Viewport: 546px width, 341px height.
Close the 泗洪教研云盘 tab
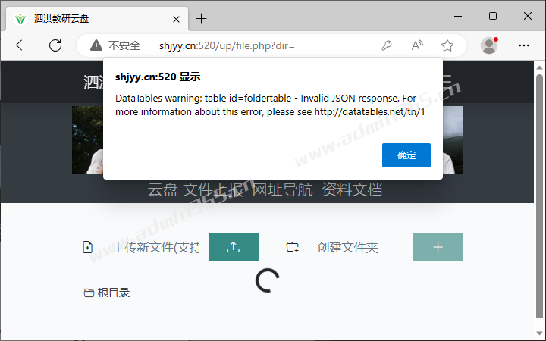click(176, 19)
